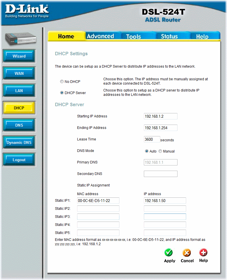This screenshot has width=227, height=280.
Task: Click Static IP3 MAC address field
Action: coord(98,217)
